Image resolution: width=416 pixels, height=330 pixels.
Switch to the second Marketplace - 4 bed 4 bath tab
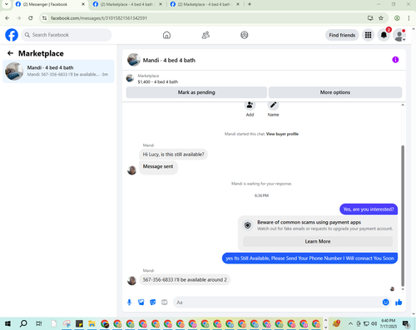tap(127, 4)
